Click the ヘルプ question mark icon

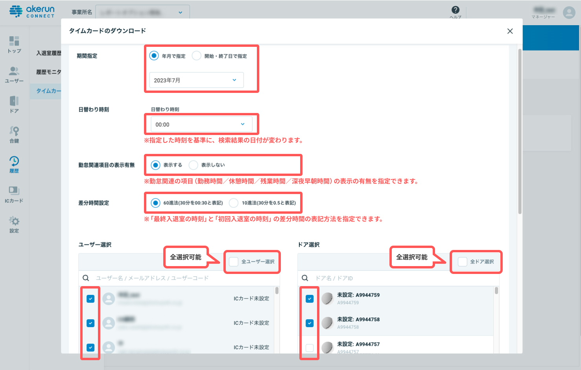coord(455,10)
